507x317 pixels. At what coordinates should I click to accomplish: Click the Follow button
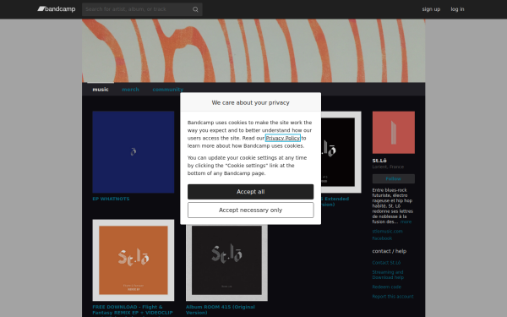pos(394,178)
